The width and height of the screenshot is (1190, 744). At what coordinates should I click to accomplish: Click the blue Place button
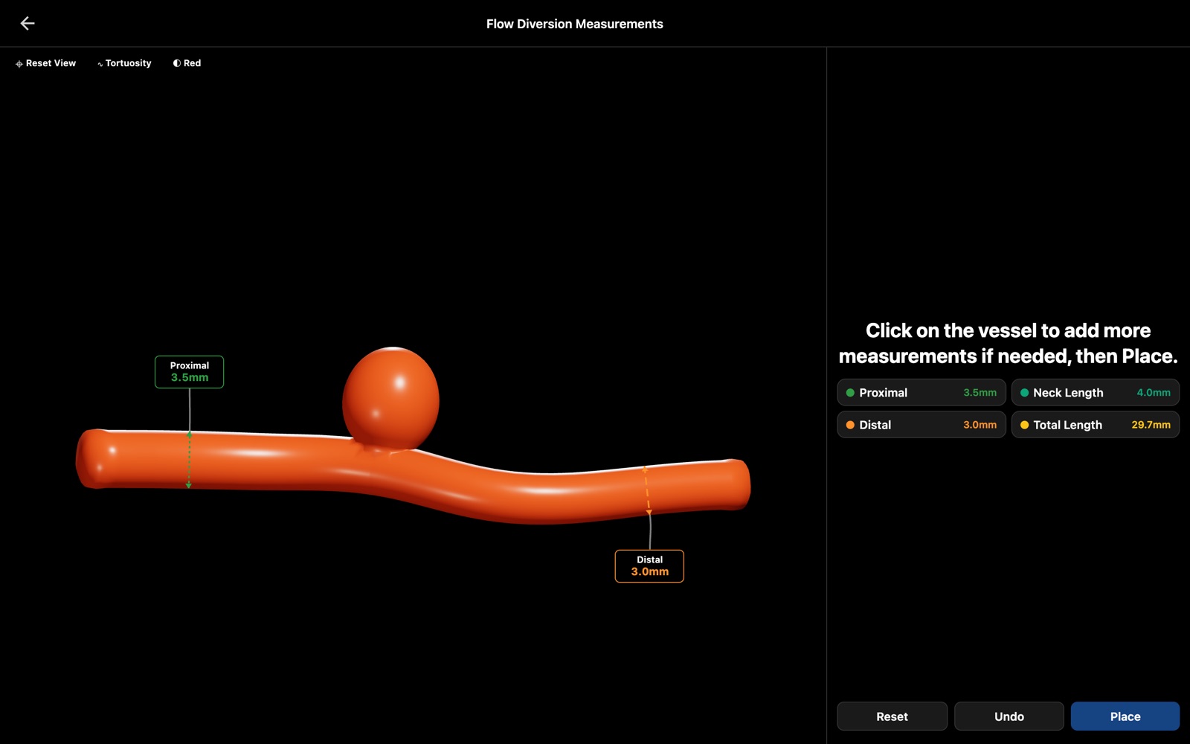click(1125, 716)
